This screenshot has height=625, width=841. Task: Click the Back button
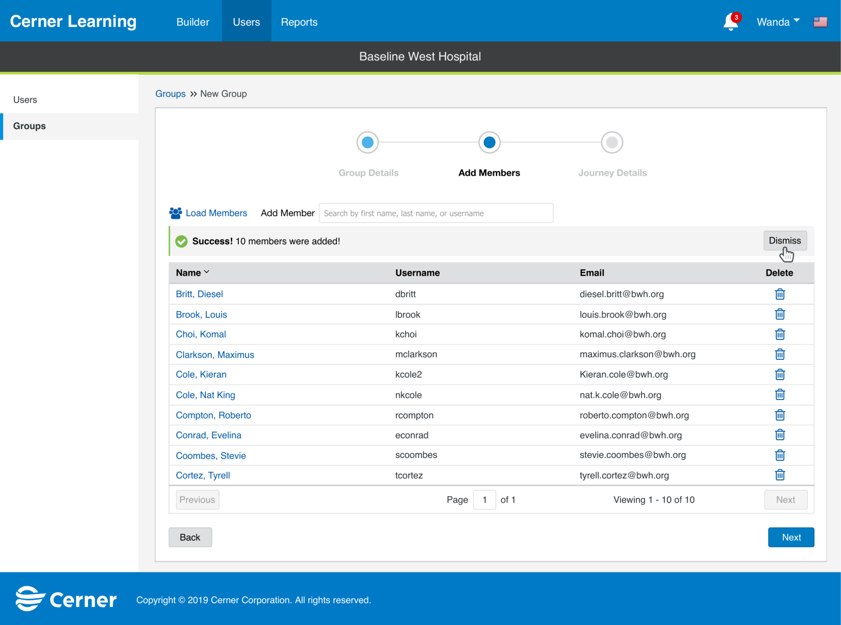point(190,537)
